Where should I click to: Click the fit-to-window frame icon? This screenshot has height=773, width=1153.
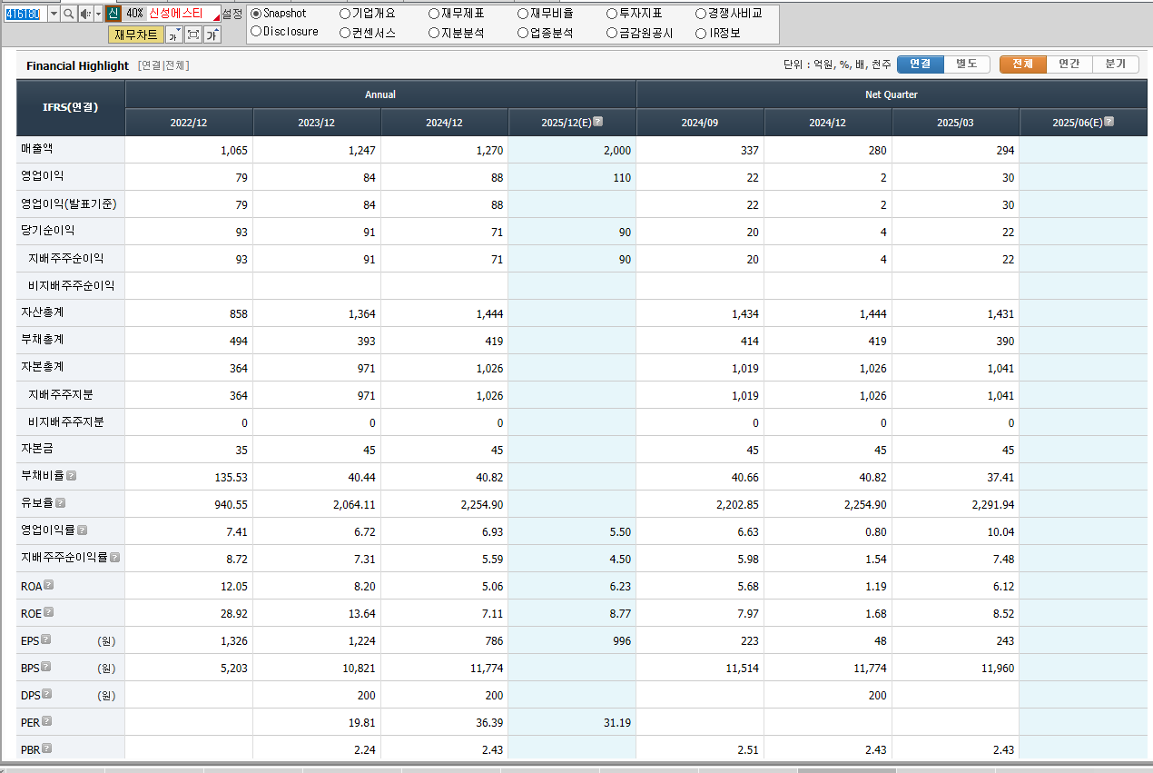click(x=193, y=35)
